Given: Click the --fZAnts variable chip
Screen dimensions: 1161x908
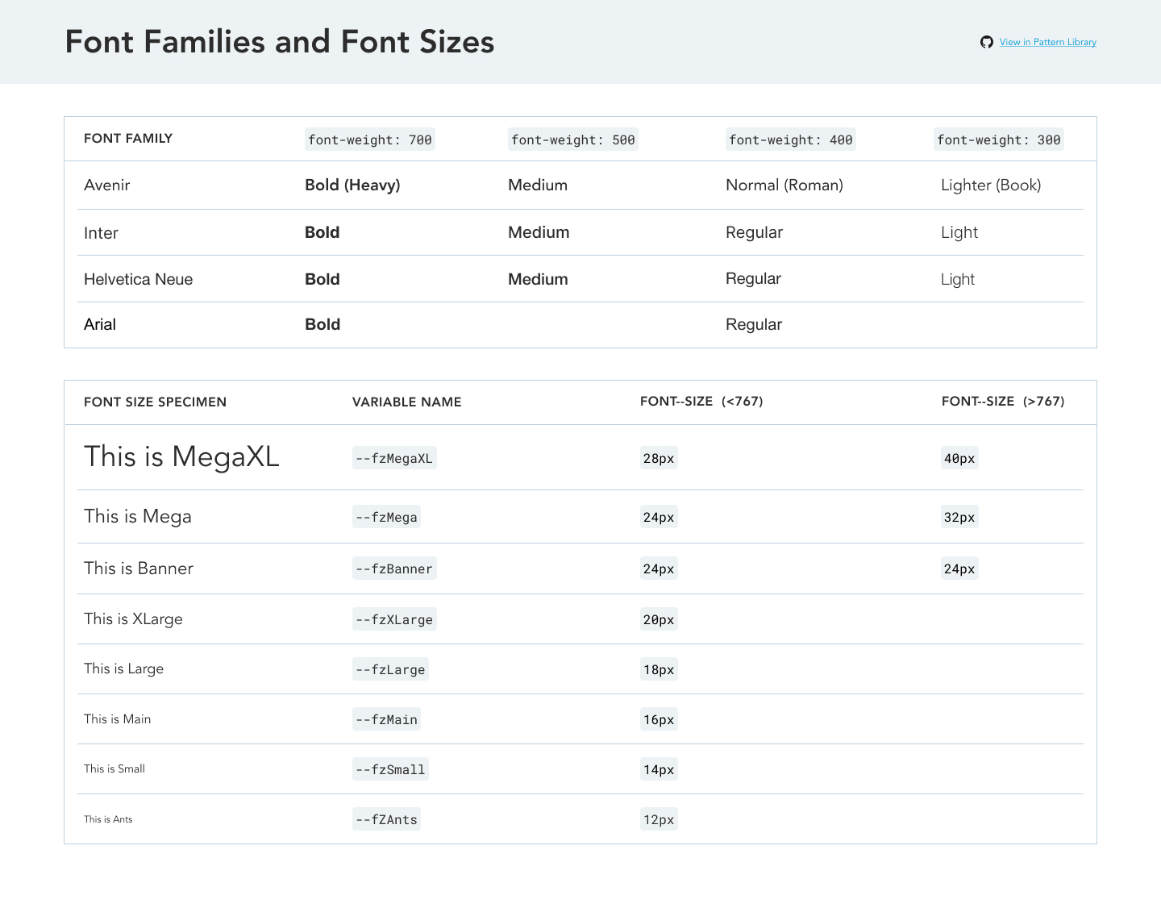Looking at the screenshot, I should click(x=387, y=820).
